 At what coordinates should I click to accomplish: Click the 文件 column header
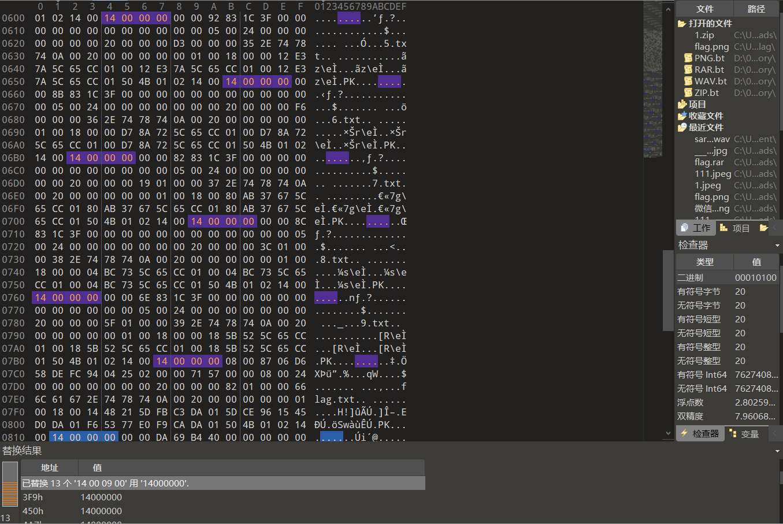(x=704, y=9)
